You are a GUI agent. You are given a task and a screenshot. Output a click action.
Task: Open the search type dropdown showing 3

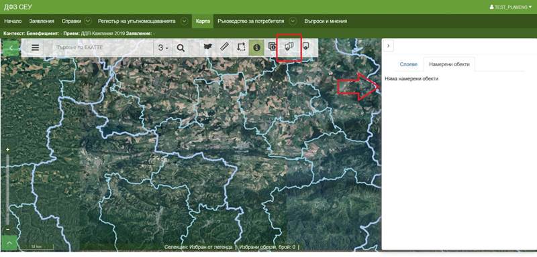point(163,48)
